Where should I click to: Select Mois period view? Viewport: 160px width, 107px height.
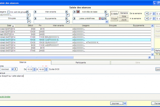(124, 16)
